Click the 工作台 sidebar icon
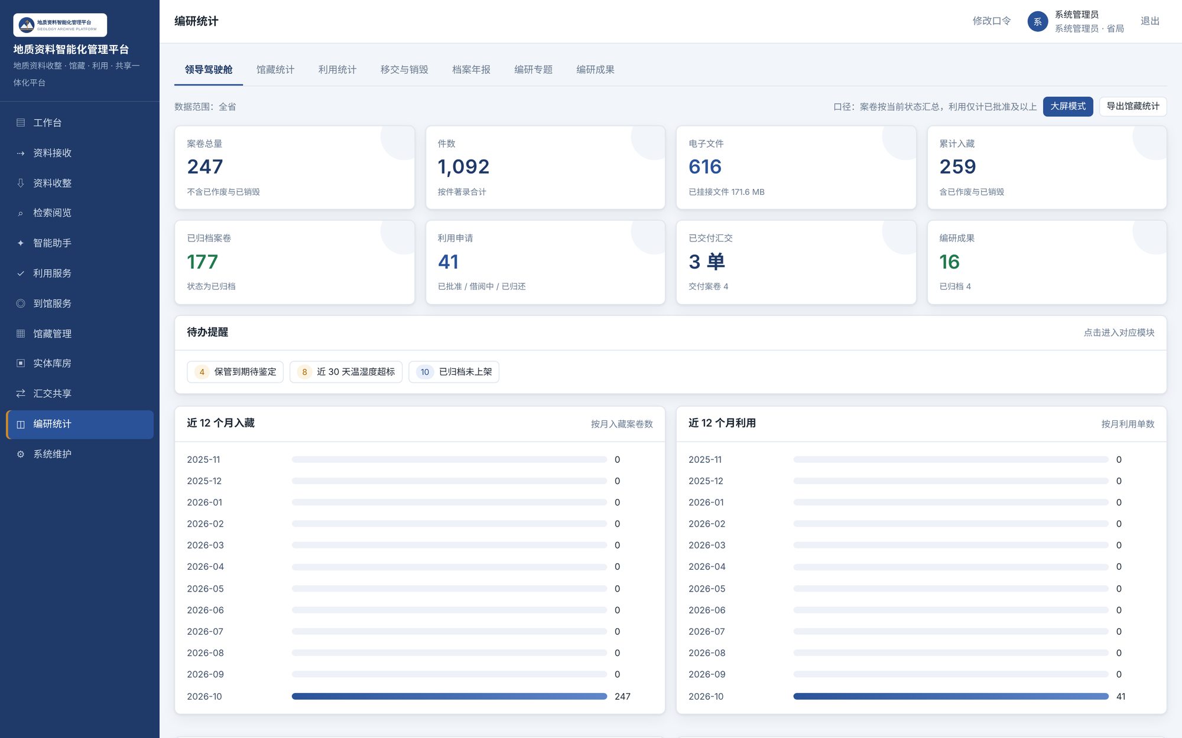 [21, 123]
